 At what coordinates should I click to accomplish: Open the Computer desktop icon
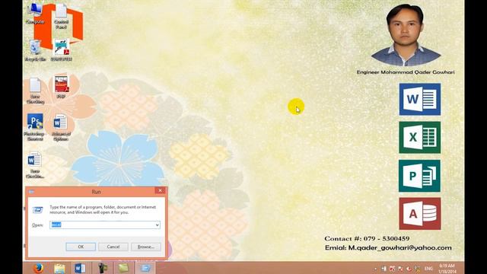tap(35, 14)
